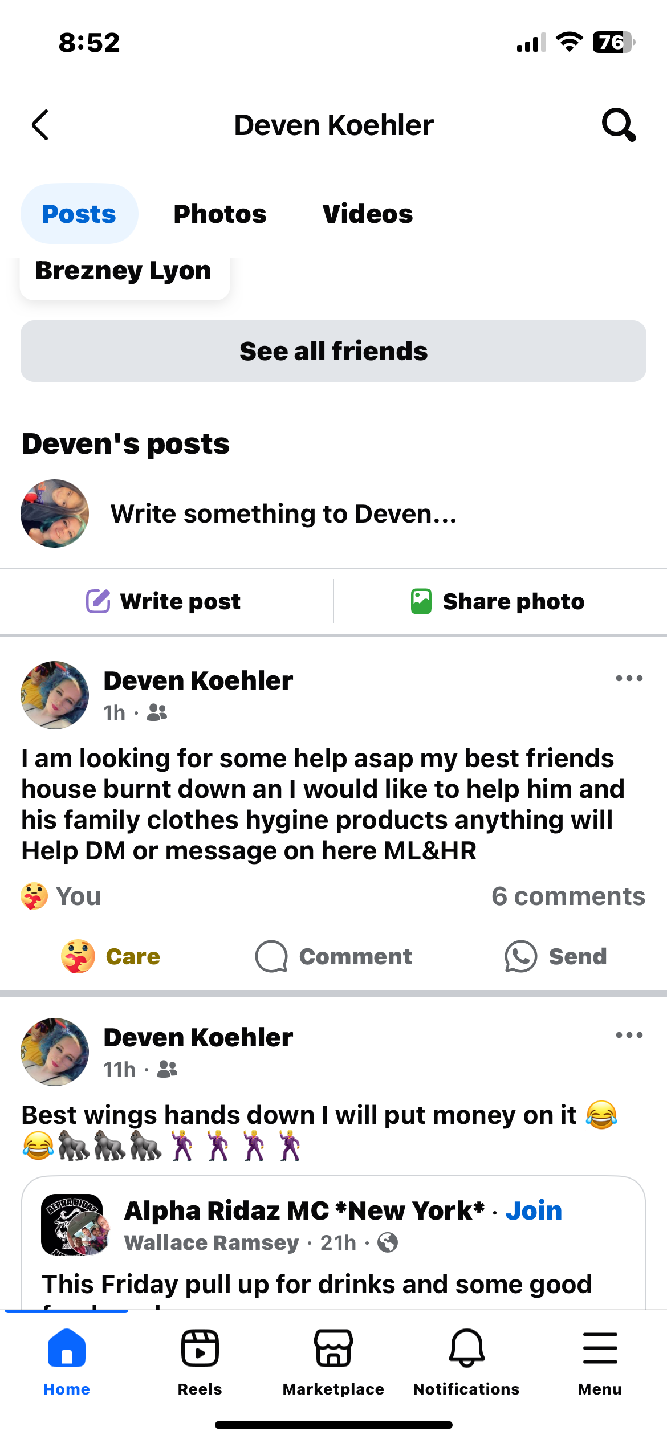Join the Alpha Ridaz MC group
Image resolution: width=667 pixels, height=1443 pixels.
[534, 1210]
